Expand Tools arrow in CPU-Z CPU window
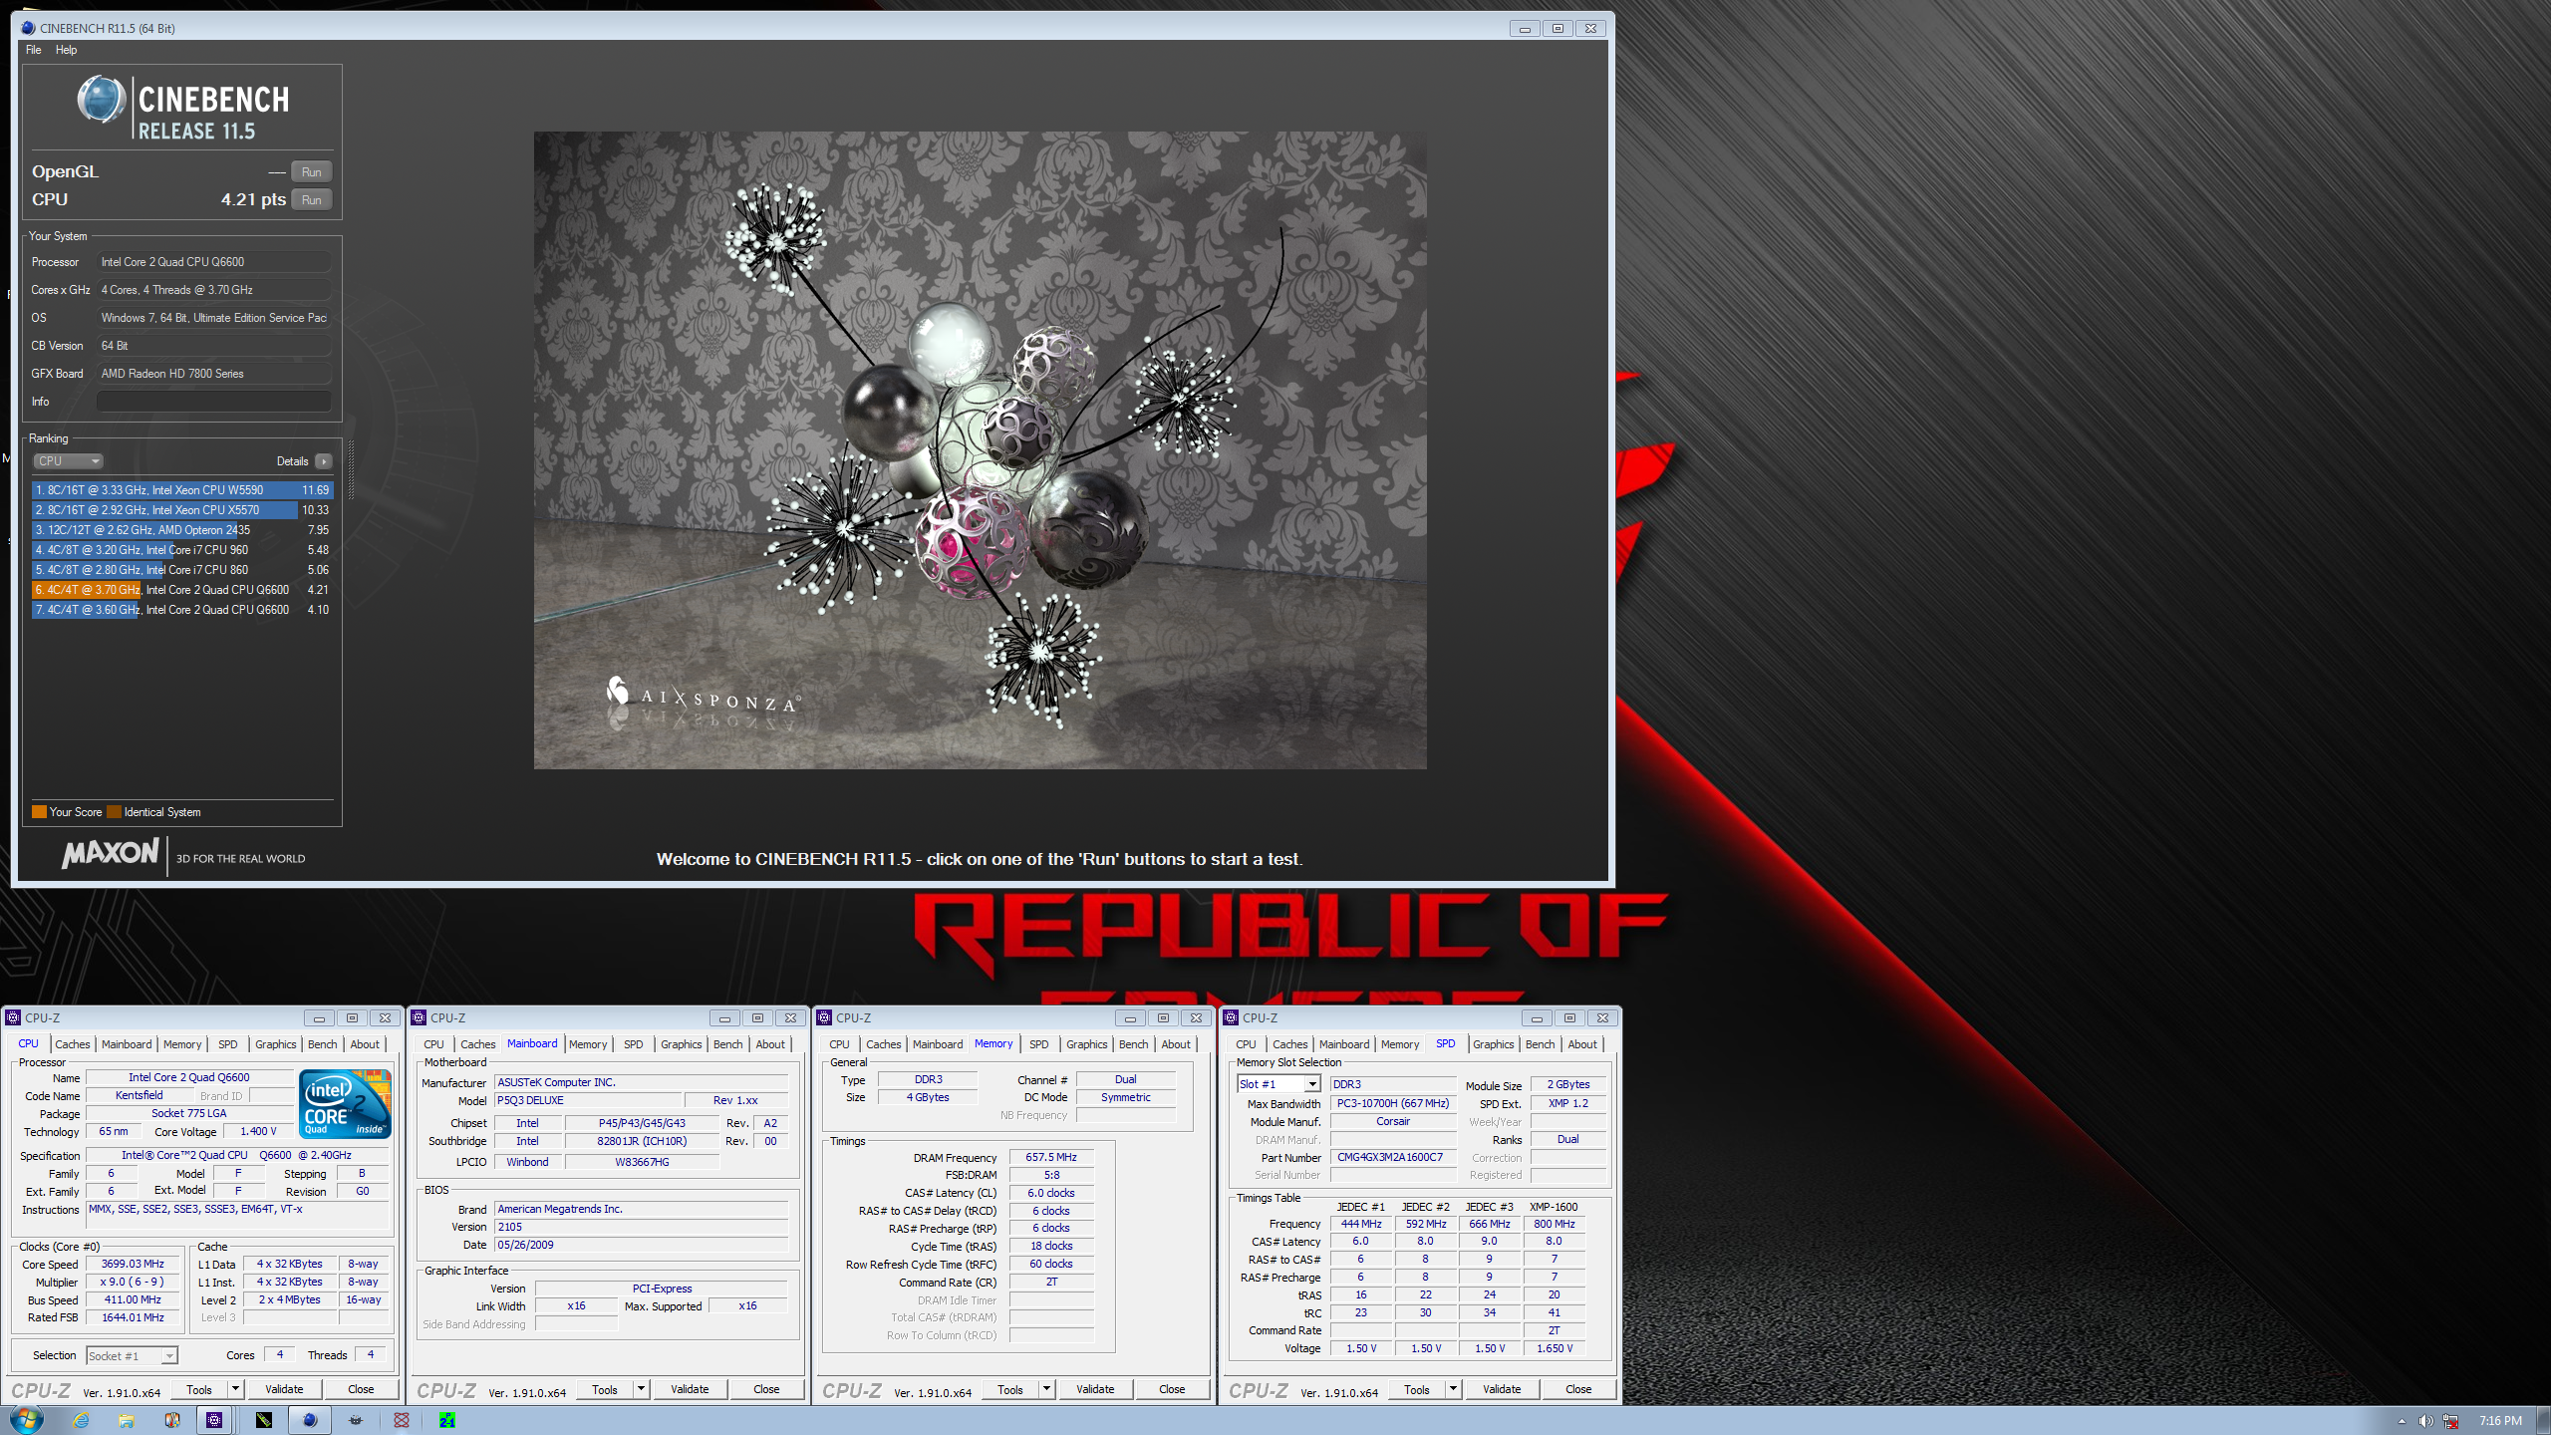 236,1389
